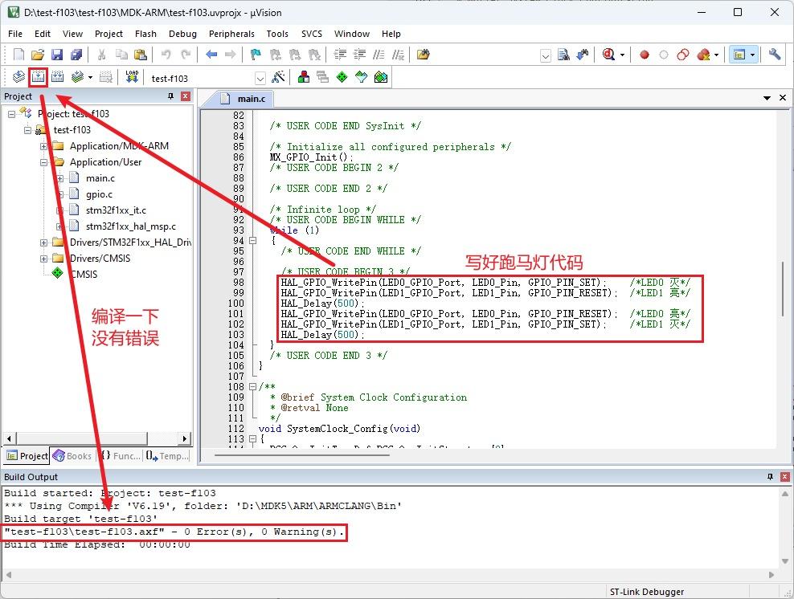Viewport: 794px width, 599px height.
Task: Disable all breakpoints with the double-circle icon
Action: (682, 55)
